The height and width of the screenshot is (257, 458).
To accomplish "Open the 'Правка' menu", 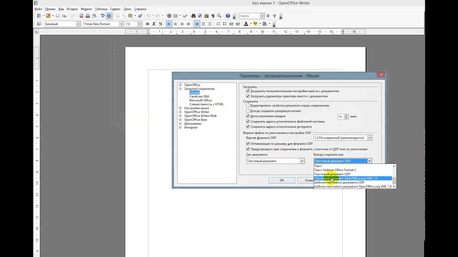I will tap(50, 9).
